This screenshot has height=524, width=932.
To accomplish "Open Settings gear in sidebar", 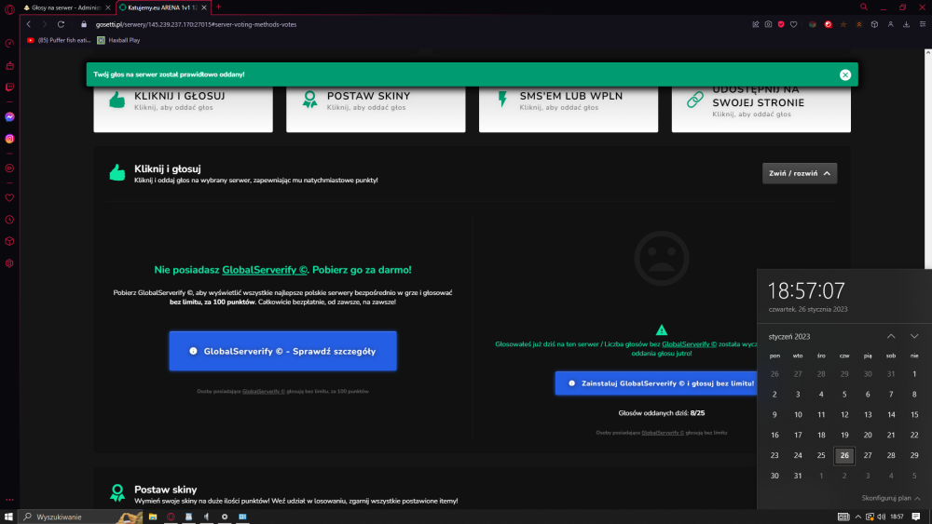I will pos(9,263).
